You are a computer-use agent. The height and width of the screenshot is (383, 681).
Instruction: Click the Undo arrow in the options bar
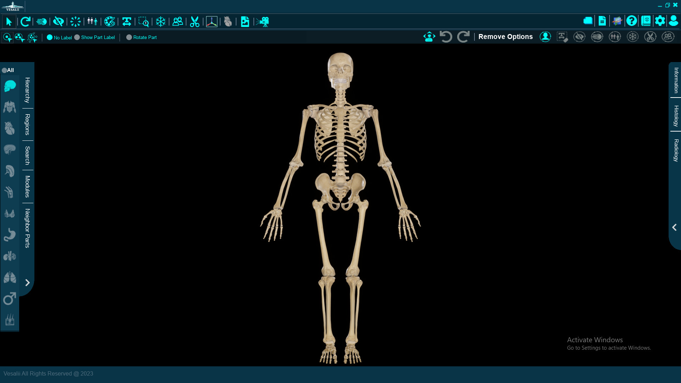446,37
